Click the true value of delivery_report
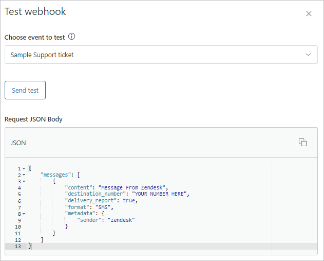This screenshot has width=324, height=261. tap(129, 201)
